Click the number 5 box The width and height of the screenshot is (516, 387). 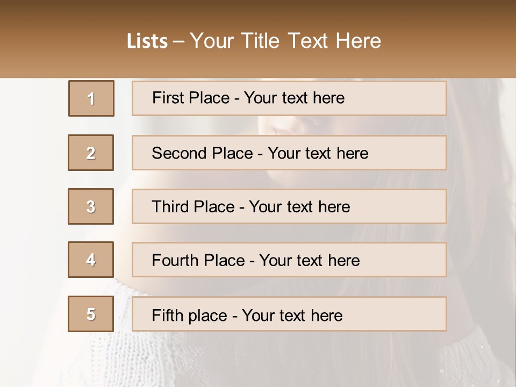[x=91, y=314]
